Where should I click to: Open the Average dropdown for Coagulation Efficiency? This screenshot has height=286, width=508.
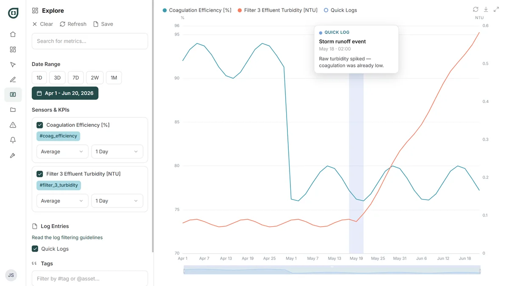click(62, 152)
